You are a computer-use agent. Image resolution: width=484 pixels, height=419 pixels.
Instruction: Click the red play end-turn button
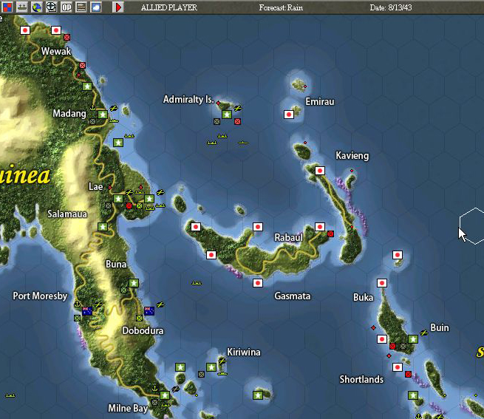pos(118,7)
